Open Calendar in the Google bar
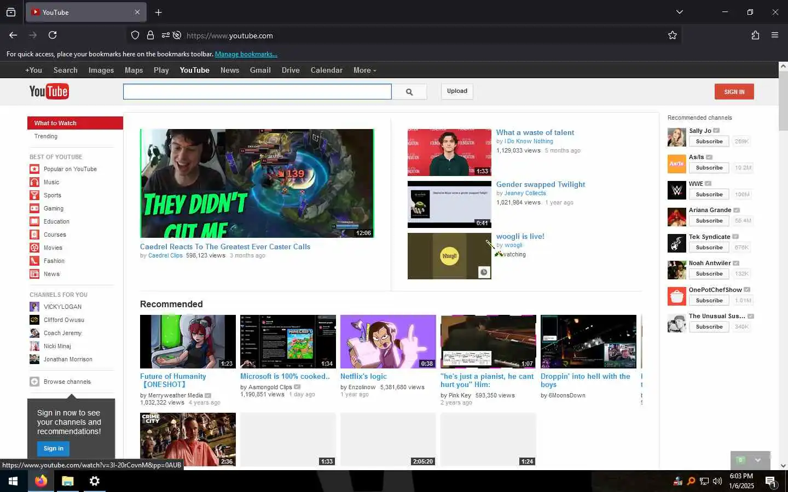Image resolution: width=788 pixels, height=492 pixels. (x=327, y=70)
